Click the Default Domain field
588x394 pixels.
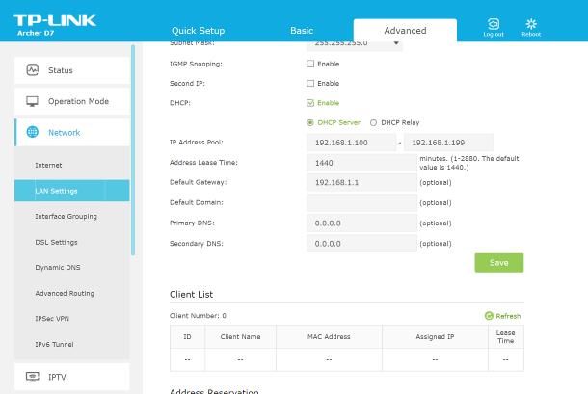click(x=361, y=203)
